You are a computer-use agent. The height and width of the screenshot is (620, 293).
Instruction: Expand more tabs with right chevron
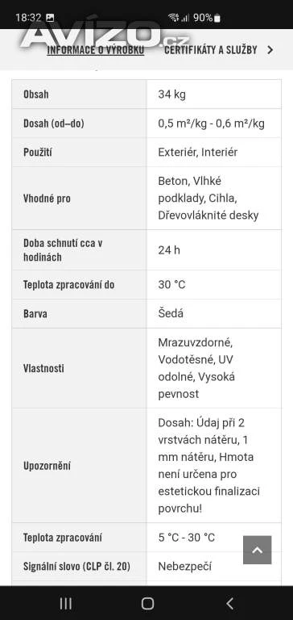270,50
